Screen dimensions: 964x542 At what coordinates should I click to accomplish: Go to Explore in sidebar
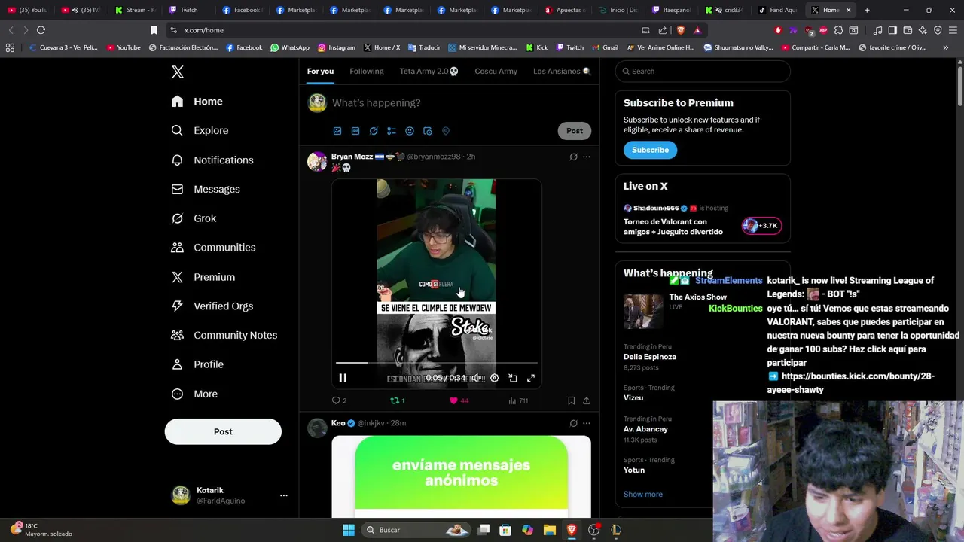tap(200, 130)
